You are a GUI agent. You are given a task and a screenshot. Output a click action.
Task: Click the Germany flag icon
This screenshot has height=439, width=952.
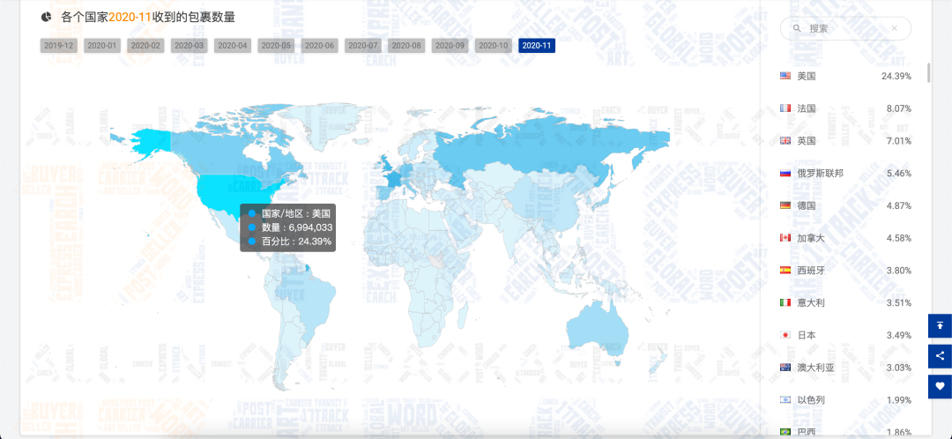click(785, 205)
